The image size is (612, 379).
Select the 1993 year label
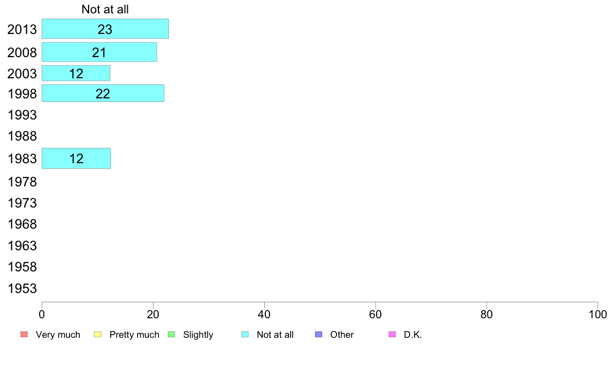click(x=22, y=115)
